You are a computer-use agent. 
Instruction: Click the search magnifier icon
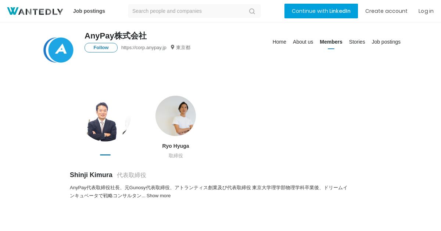click(252, 11)
